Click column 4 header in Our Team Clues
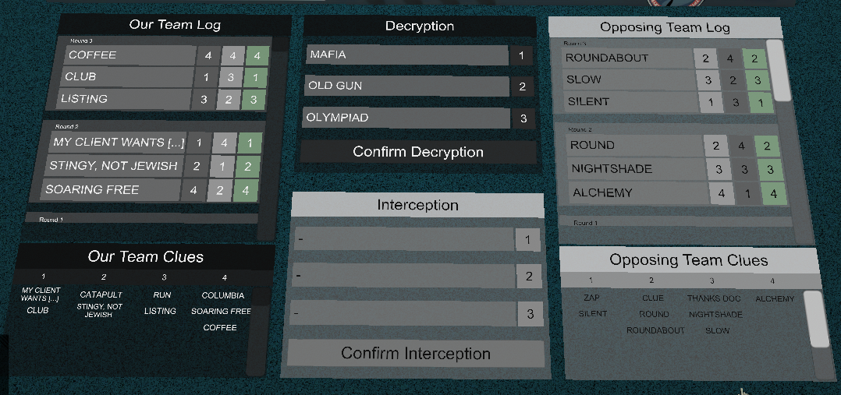 [224, 277]
